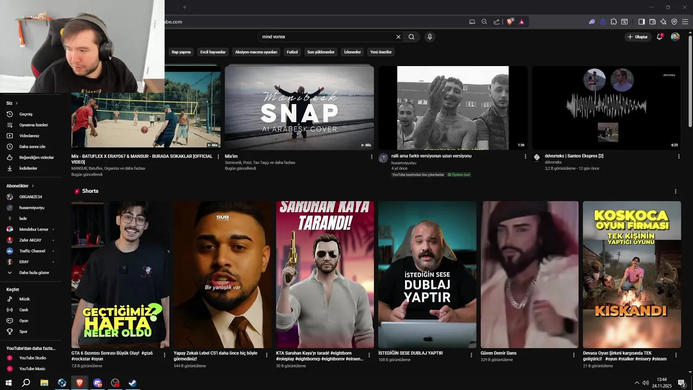Open options menu for Mix'im
Screen dimensions: 693x390
pyautogui.click(x=371, y=157)
